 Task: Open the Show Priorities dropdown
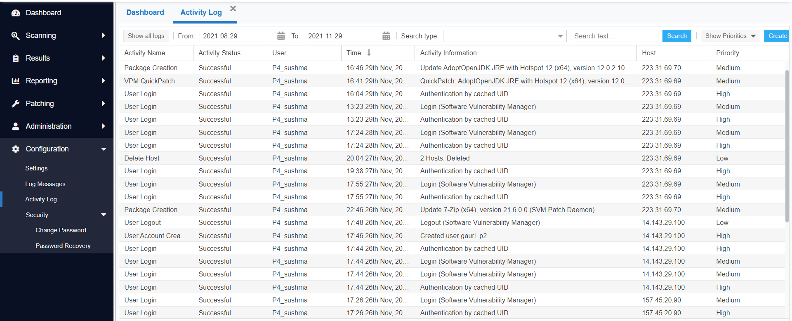pyautogui.click(x=730, y=36)
